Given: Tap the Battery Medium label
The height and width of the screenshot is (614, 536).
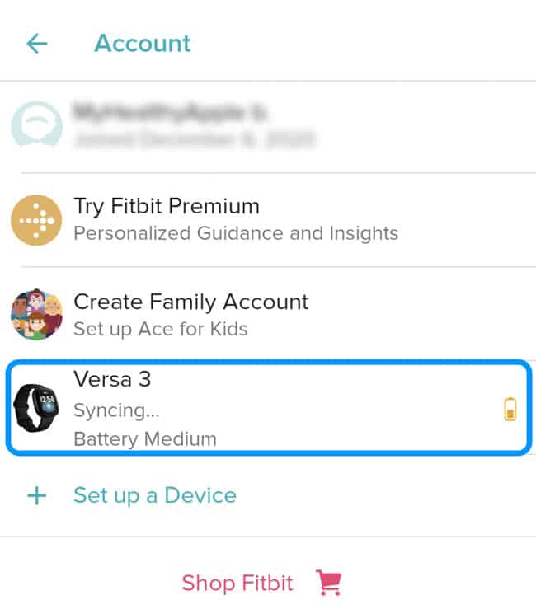Looking at the screenshot, I should tap(145, 438).
